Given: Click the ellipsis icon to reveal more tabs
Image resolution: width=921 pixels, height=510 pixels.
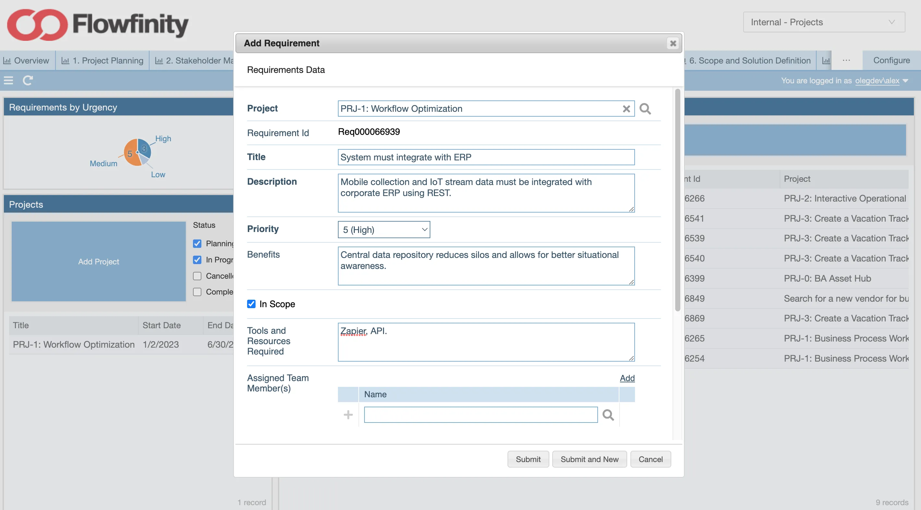Looking at the screenshot, I should click(x=846, y=60).
